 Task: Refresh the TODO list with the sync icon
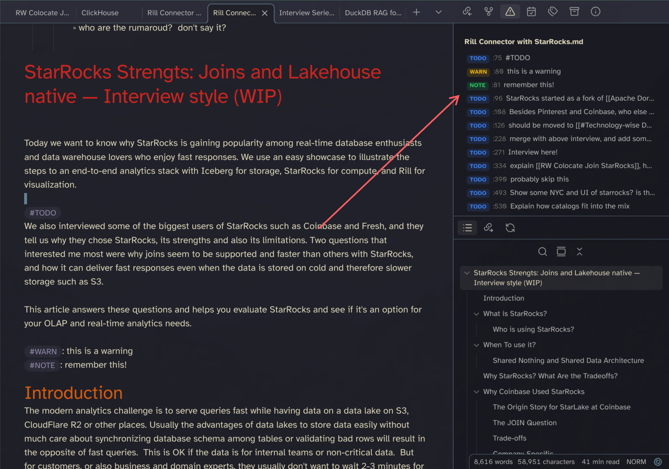tap(510, 228)
